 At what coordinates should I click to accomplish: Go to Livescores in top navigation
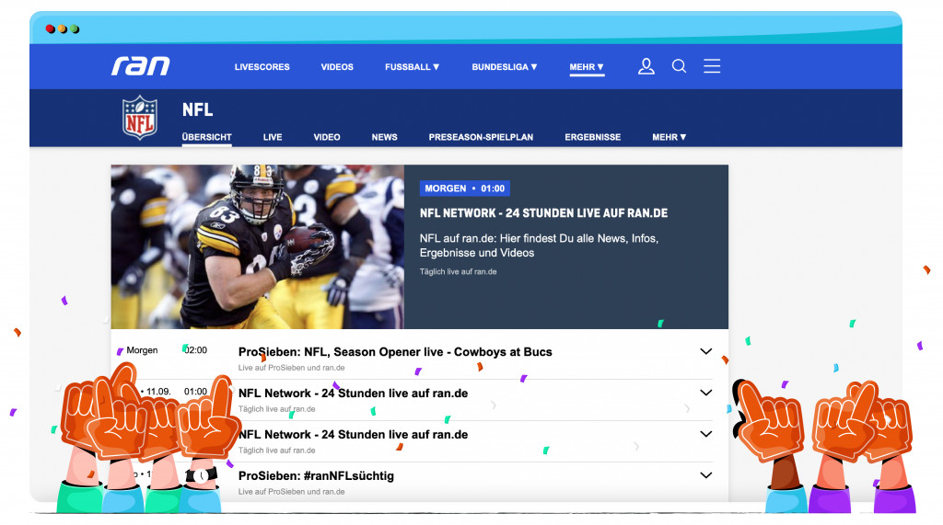(262, 67)
